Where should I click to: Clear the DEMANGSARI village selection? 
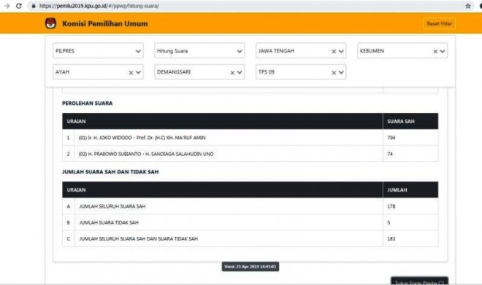[x=232, y=73]
